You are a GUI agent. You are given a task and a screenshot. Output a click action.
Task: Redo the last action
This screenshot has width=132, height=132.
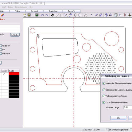click(47, 15)
